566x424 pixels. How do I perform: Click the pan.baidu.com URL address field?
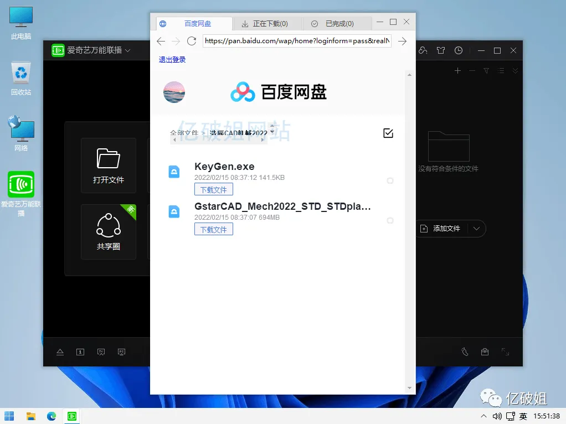(297, 41)
